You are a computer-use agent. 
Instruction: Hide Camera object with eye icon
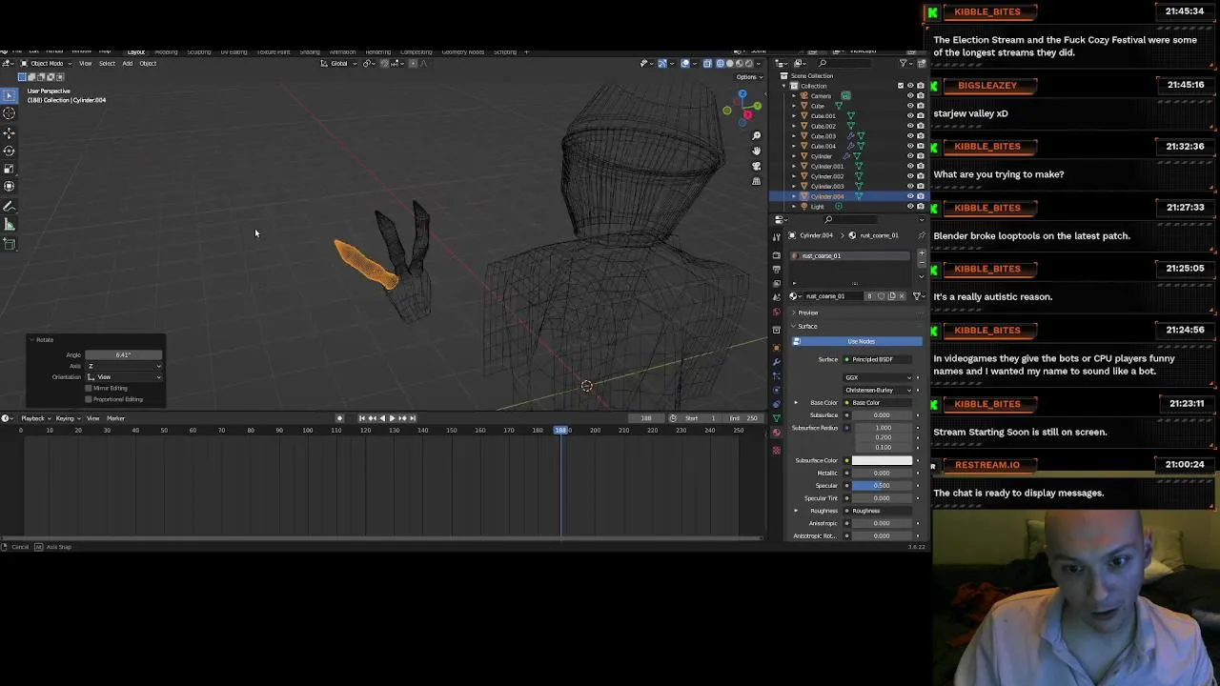(910, 96)
